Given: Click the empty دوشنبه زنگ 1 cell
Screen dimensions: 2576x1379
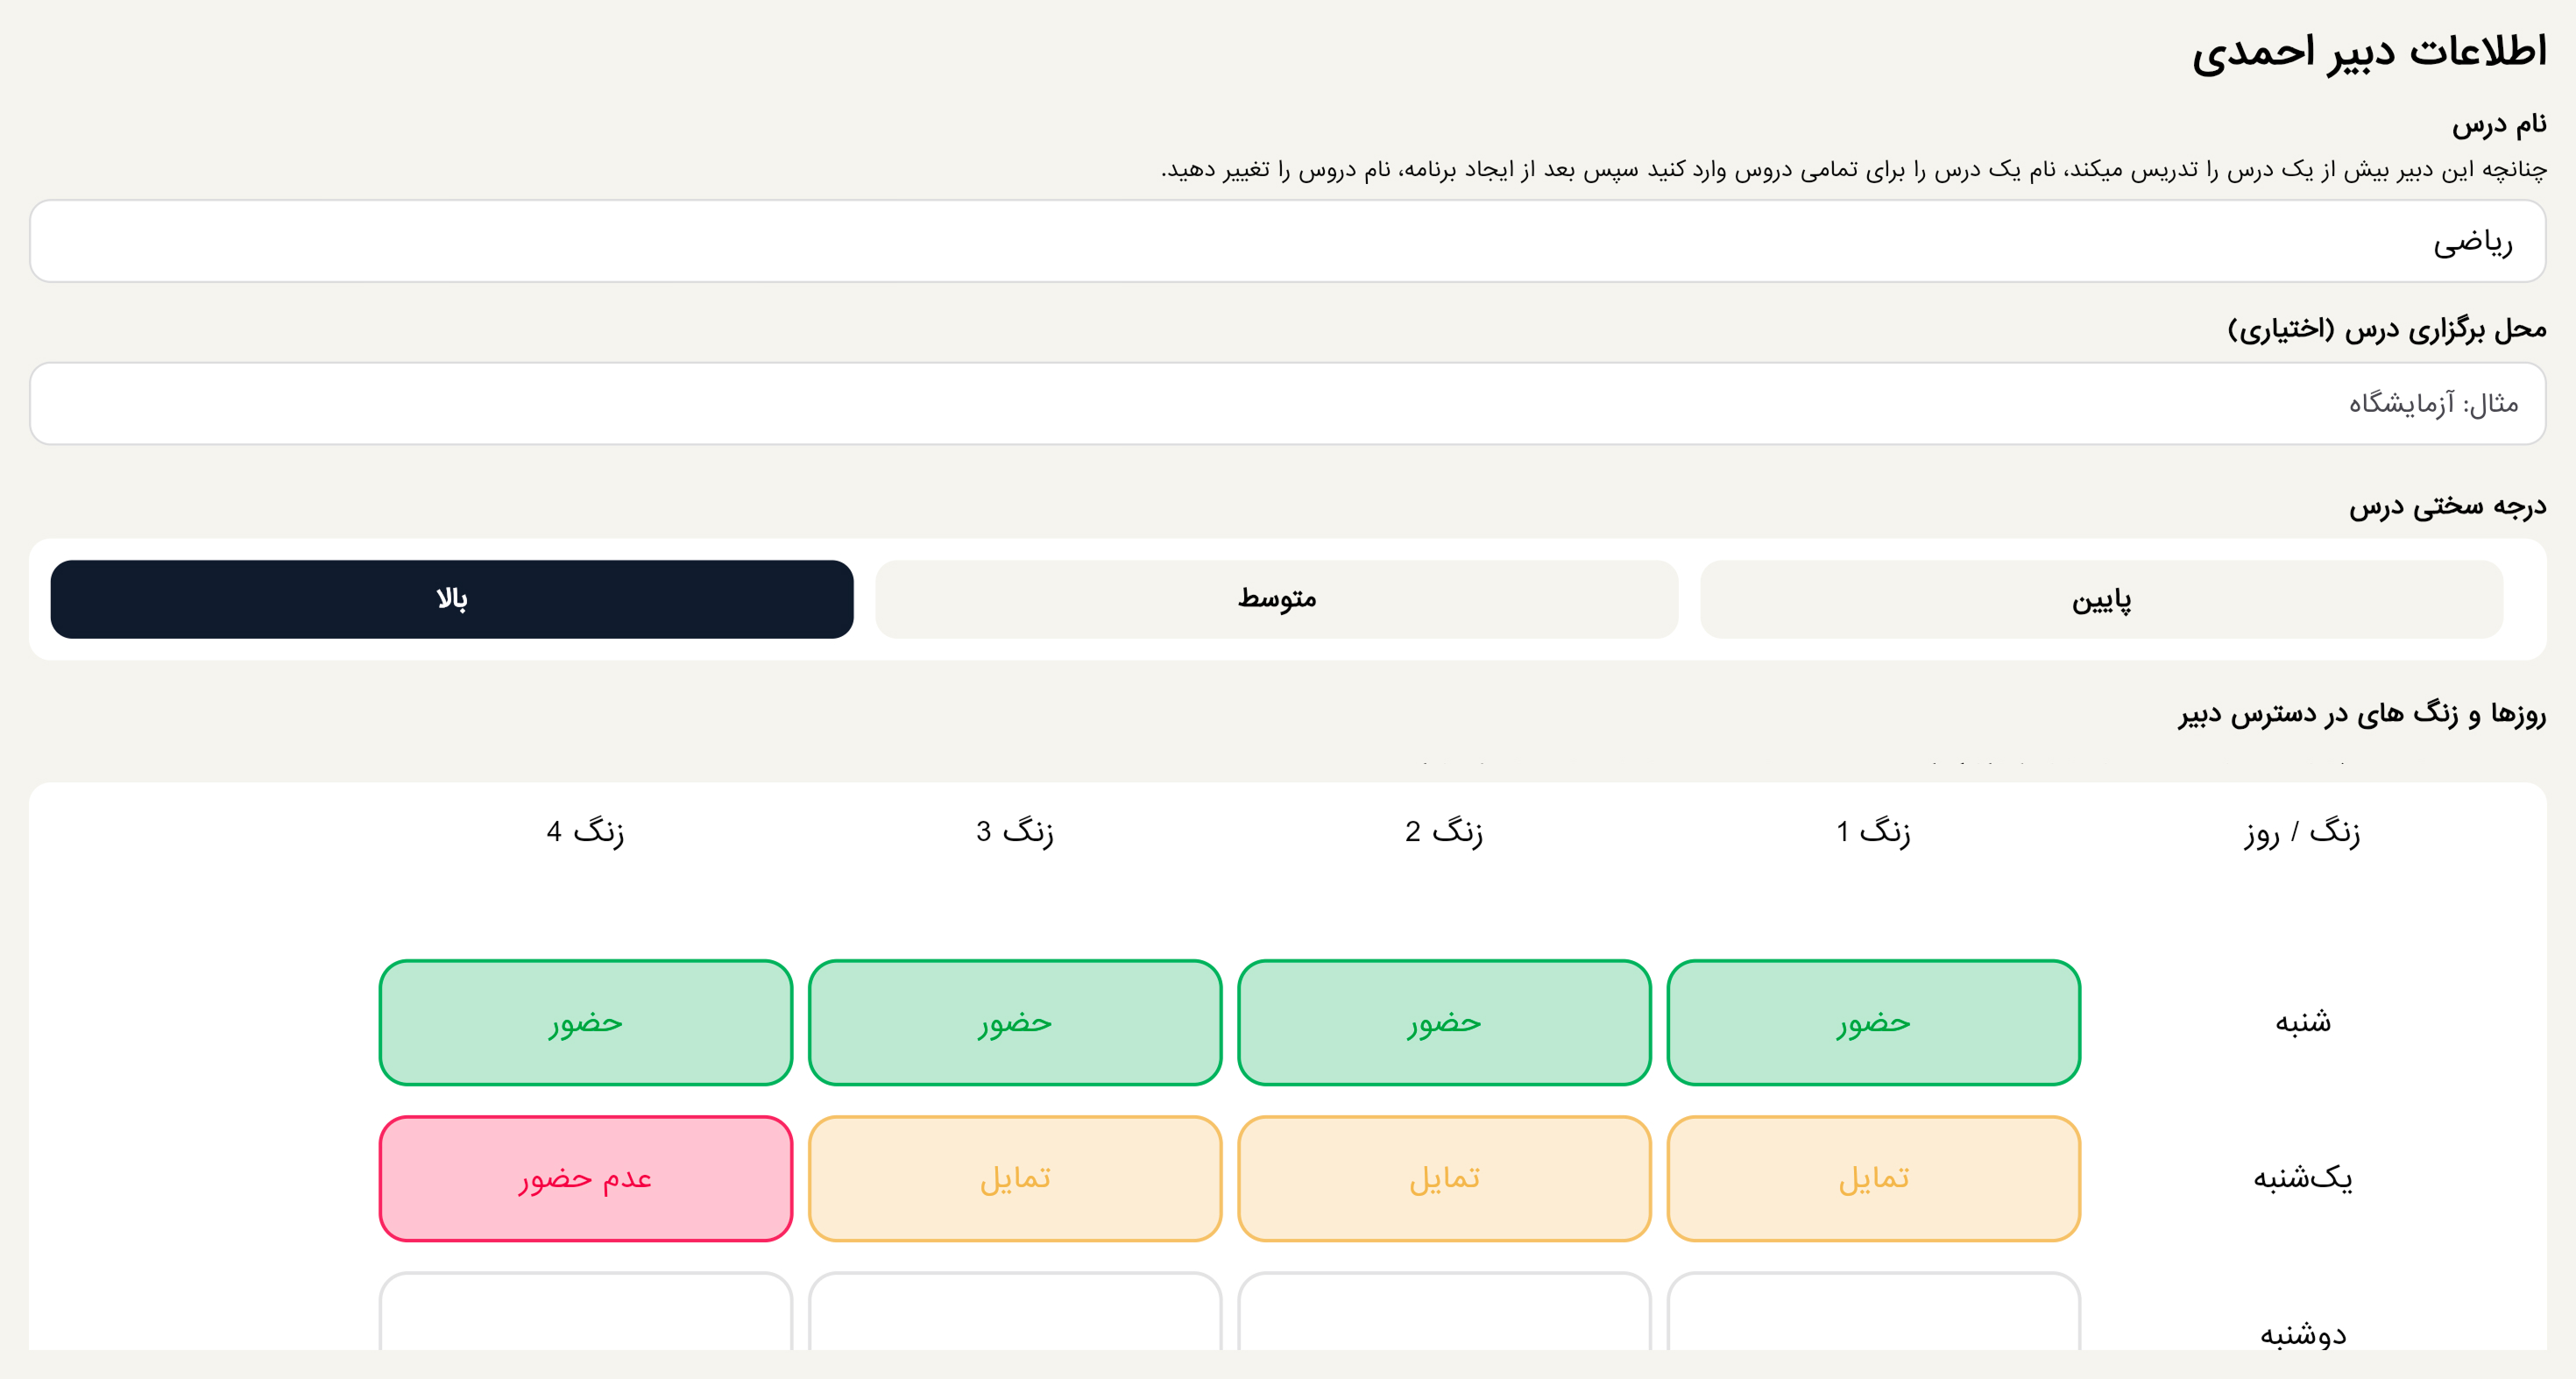Looking at the screenshot, I should [x=1874, y=1312].
